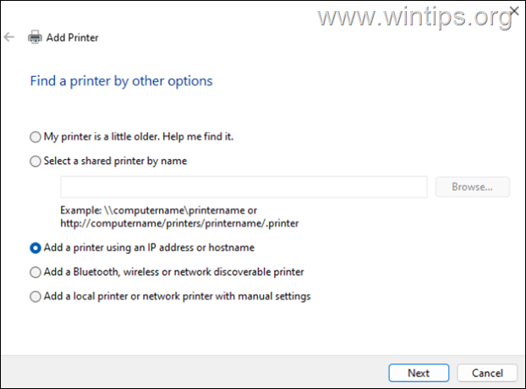Choose local printer with manual settings option
This screenshot has height=389, width=526.
35,297
